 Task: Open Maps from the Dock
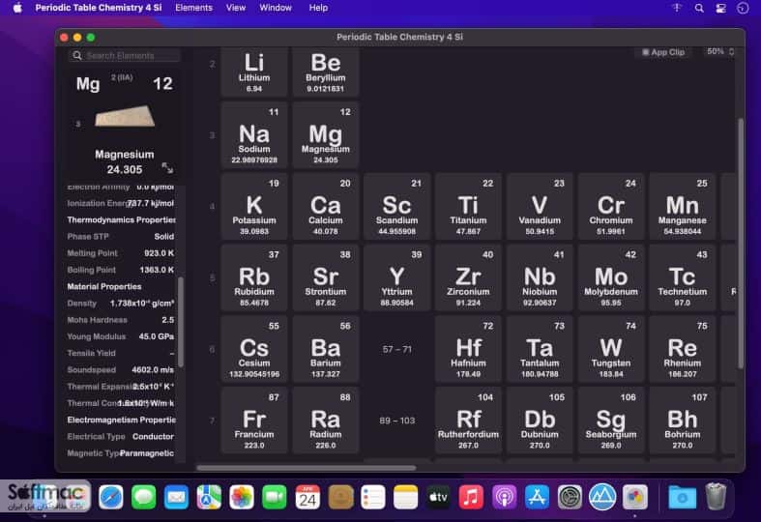[x=209, y=497]
